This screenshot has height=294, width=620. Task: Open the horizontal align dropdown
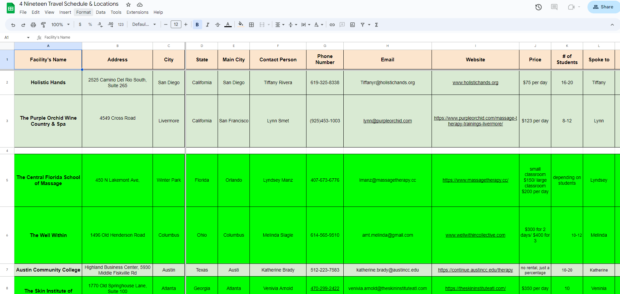(x=280, y=24)
